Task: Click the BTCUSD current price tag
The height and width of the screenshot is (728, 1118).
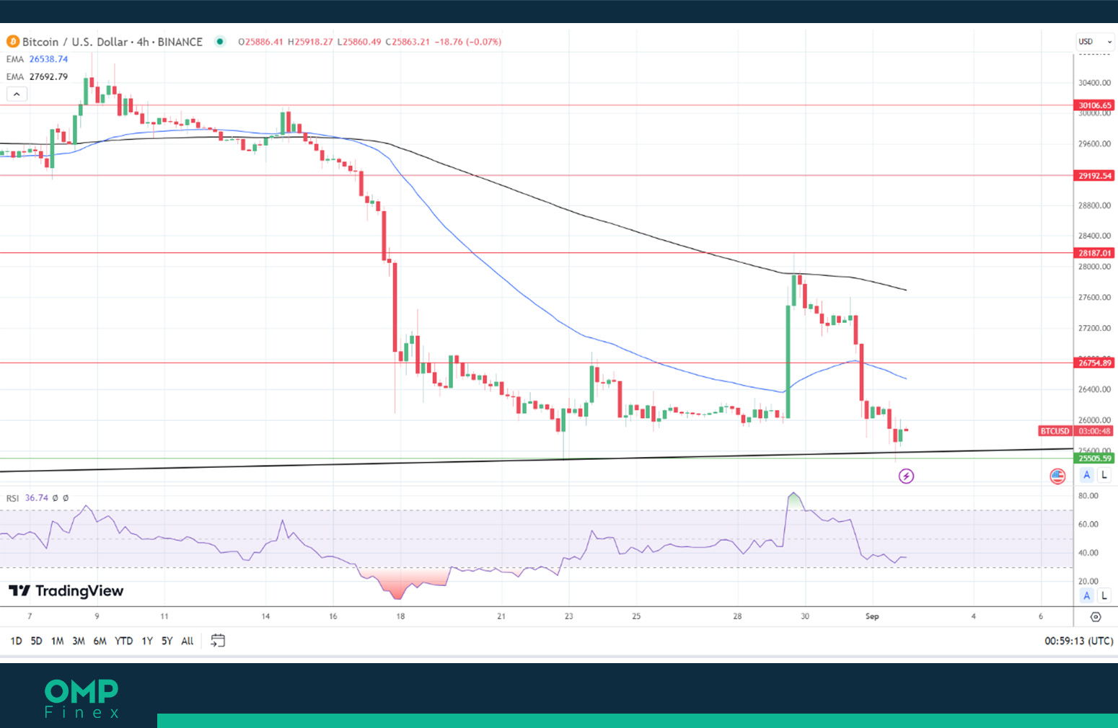Action: pos(1055,431)
